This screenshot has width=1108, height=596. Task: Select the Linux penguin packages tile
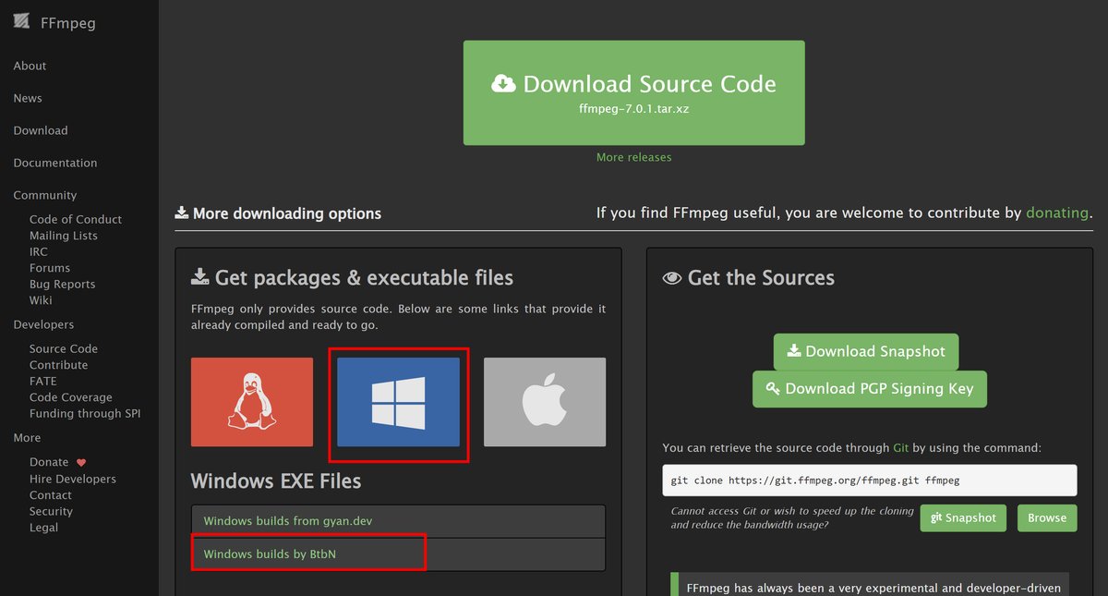pos(252,402)
